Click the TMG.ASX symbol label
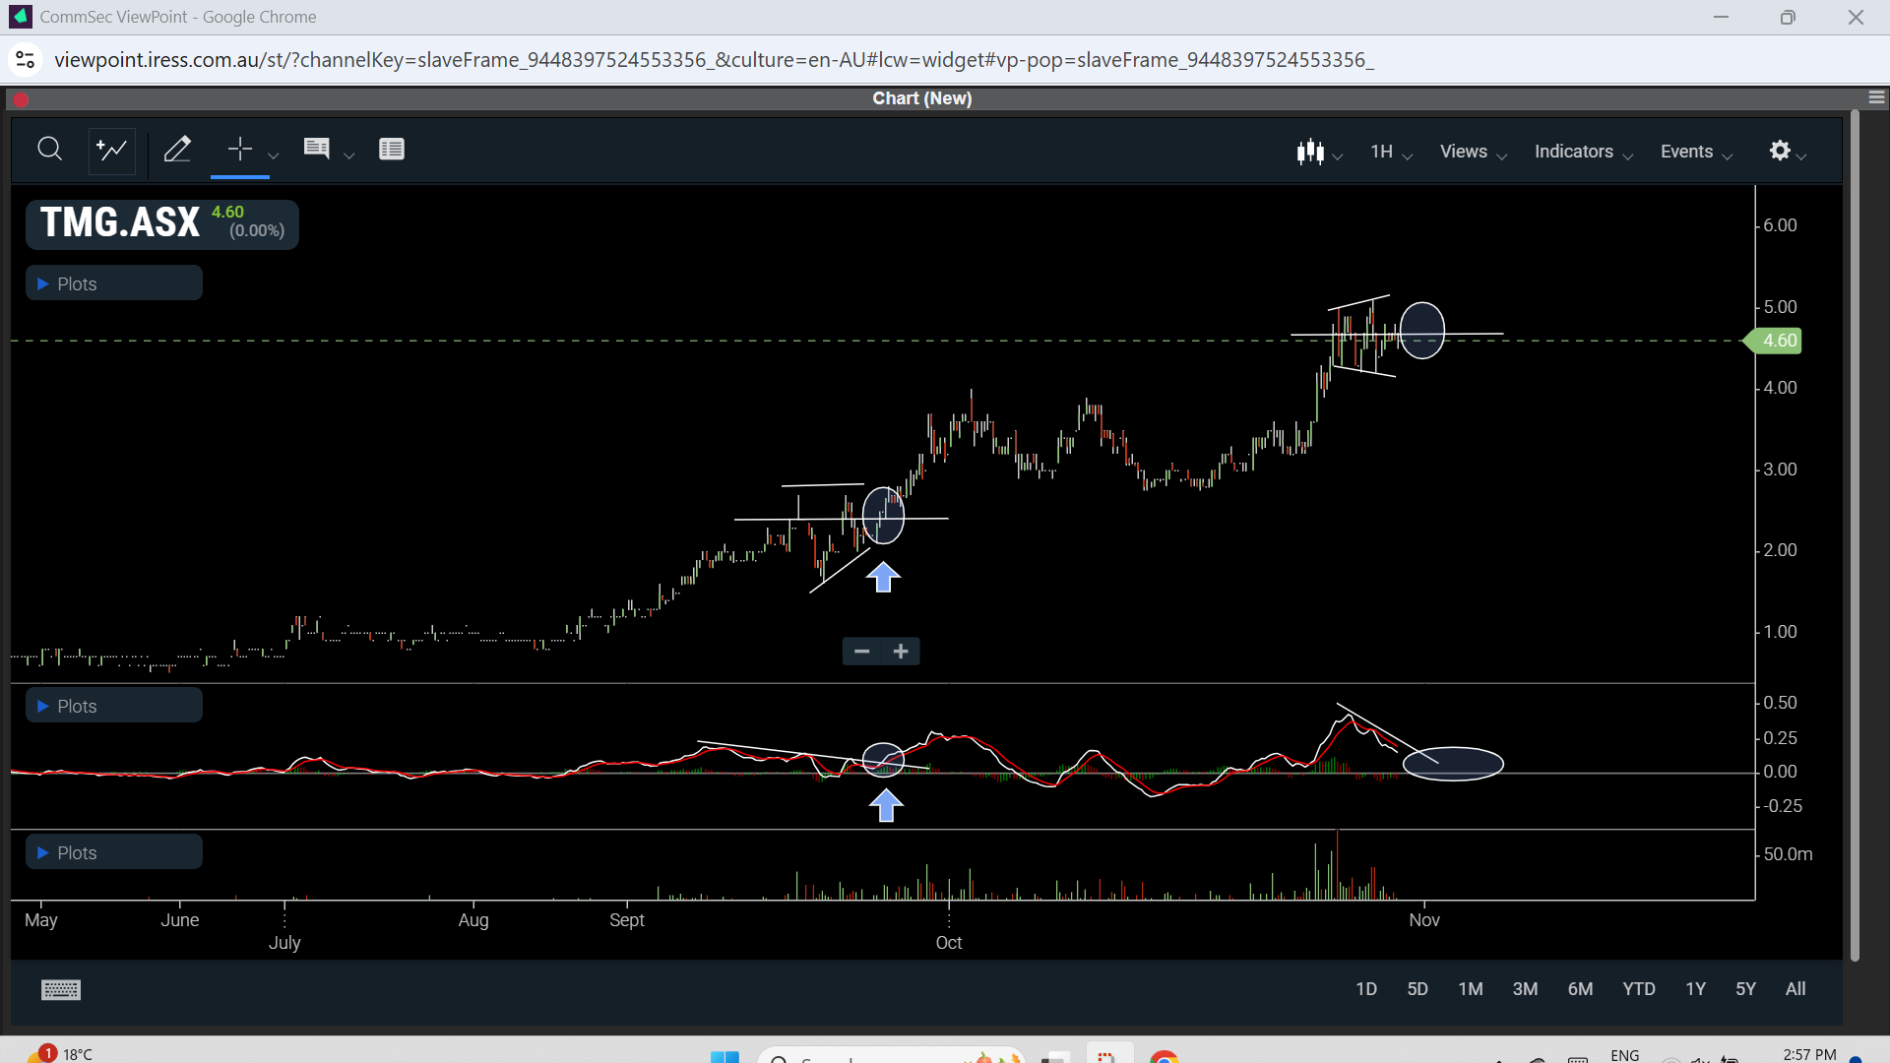Screen dimensions: 1890x1063 coord(120,222)
